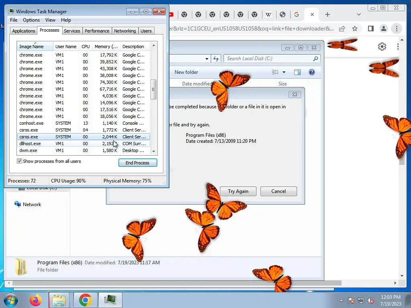This screenshot has width=411, height=308.
Task: Click the Search Local Disk (C:) field
Action: pos(272,59)
